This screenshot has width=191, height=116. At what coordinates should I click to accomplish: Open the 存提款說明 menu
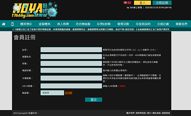pyautogui.click(x=143, y=24)
